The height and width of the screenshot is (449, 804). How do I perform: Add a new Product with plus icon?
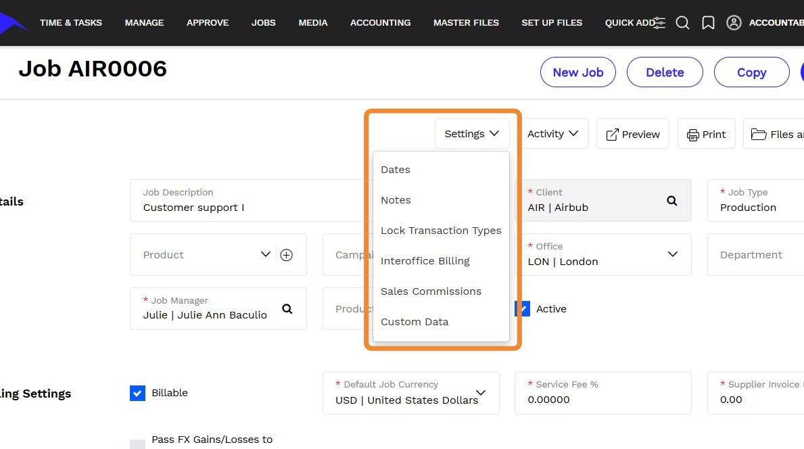[287, 255]
